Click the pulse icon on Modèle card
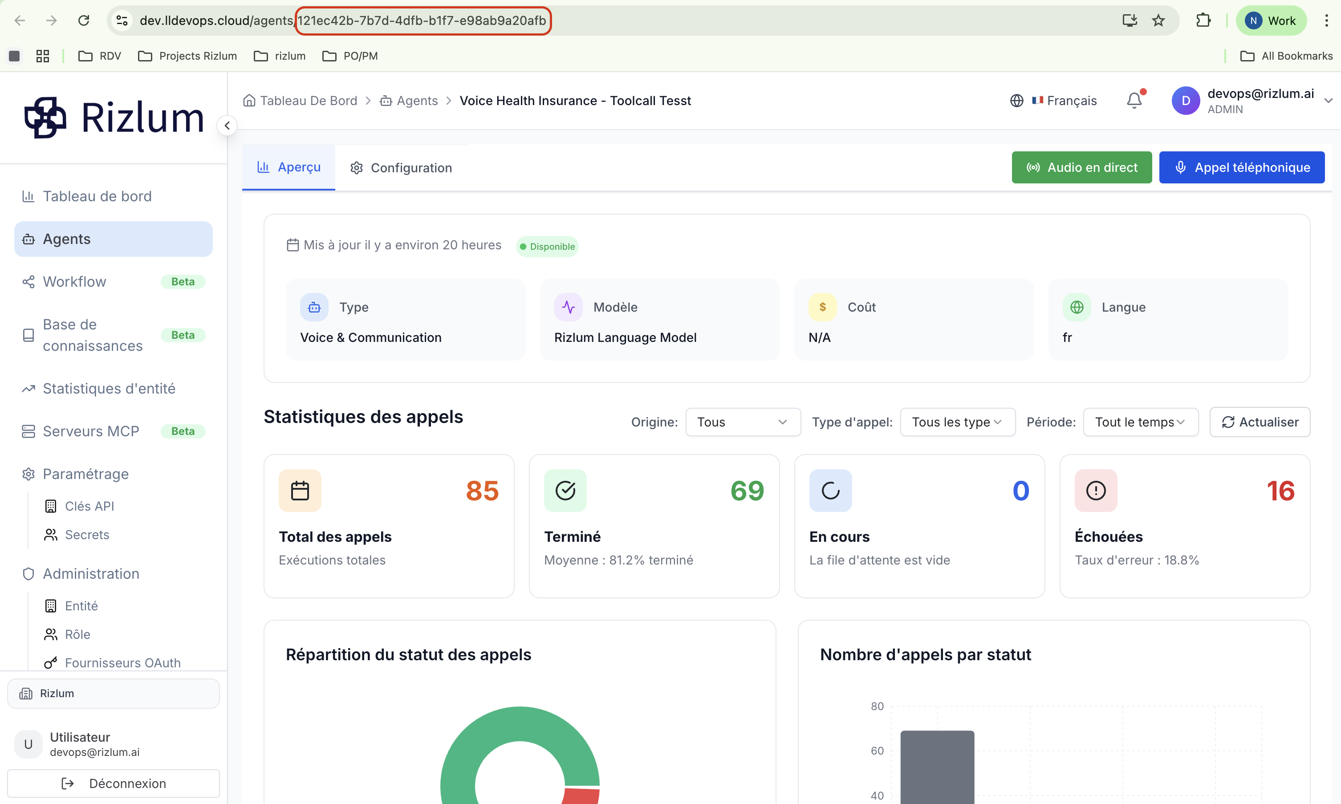 tap(569, 307)
